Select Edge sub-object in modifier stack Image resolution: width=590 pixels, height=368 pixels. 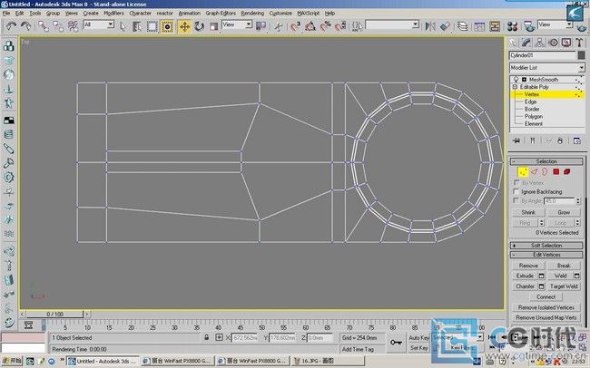pos(531,102)
